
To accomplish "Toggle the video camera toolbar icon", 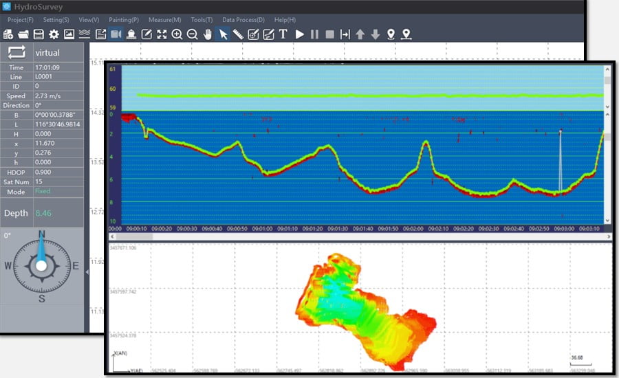I will [116, 34].
